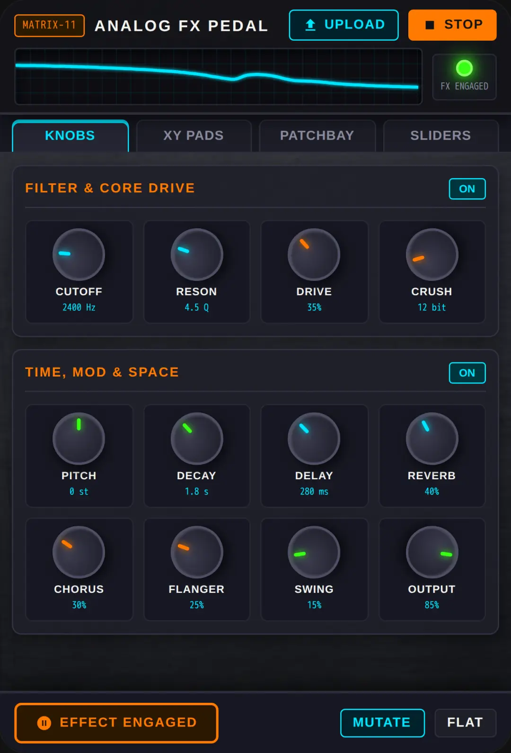Stop playback with the STOP button
The width and height of the screenshot is (511, 753).
tap(452, 25)
